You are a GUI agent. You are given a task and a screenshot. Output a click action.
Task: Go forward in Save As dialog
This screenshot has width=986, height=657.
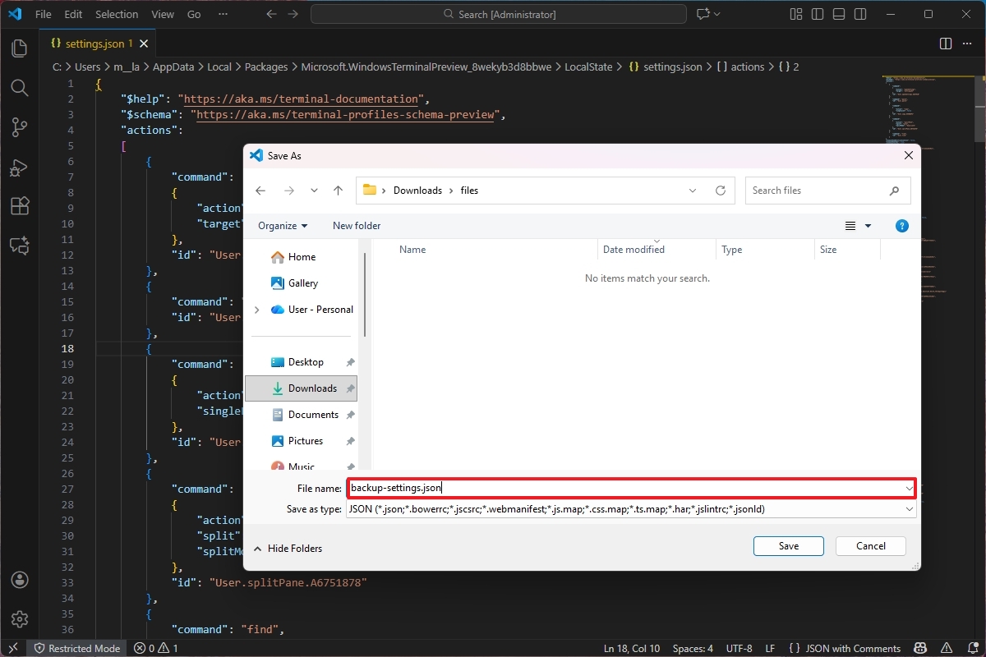(288, 191)
